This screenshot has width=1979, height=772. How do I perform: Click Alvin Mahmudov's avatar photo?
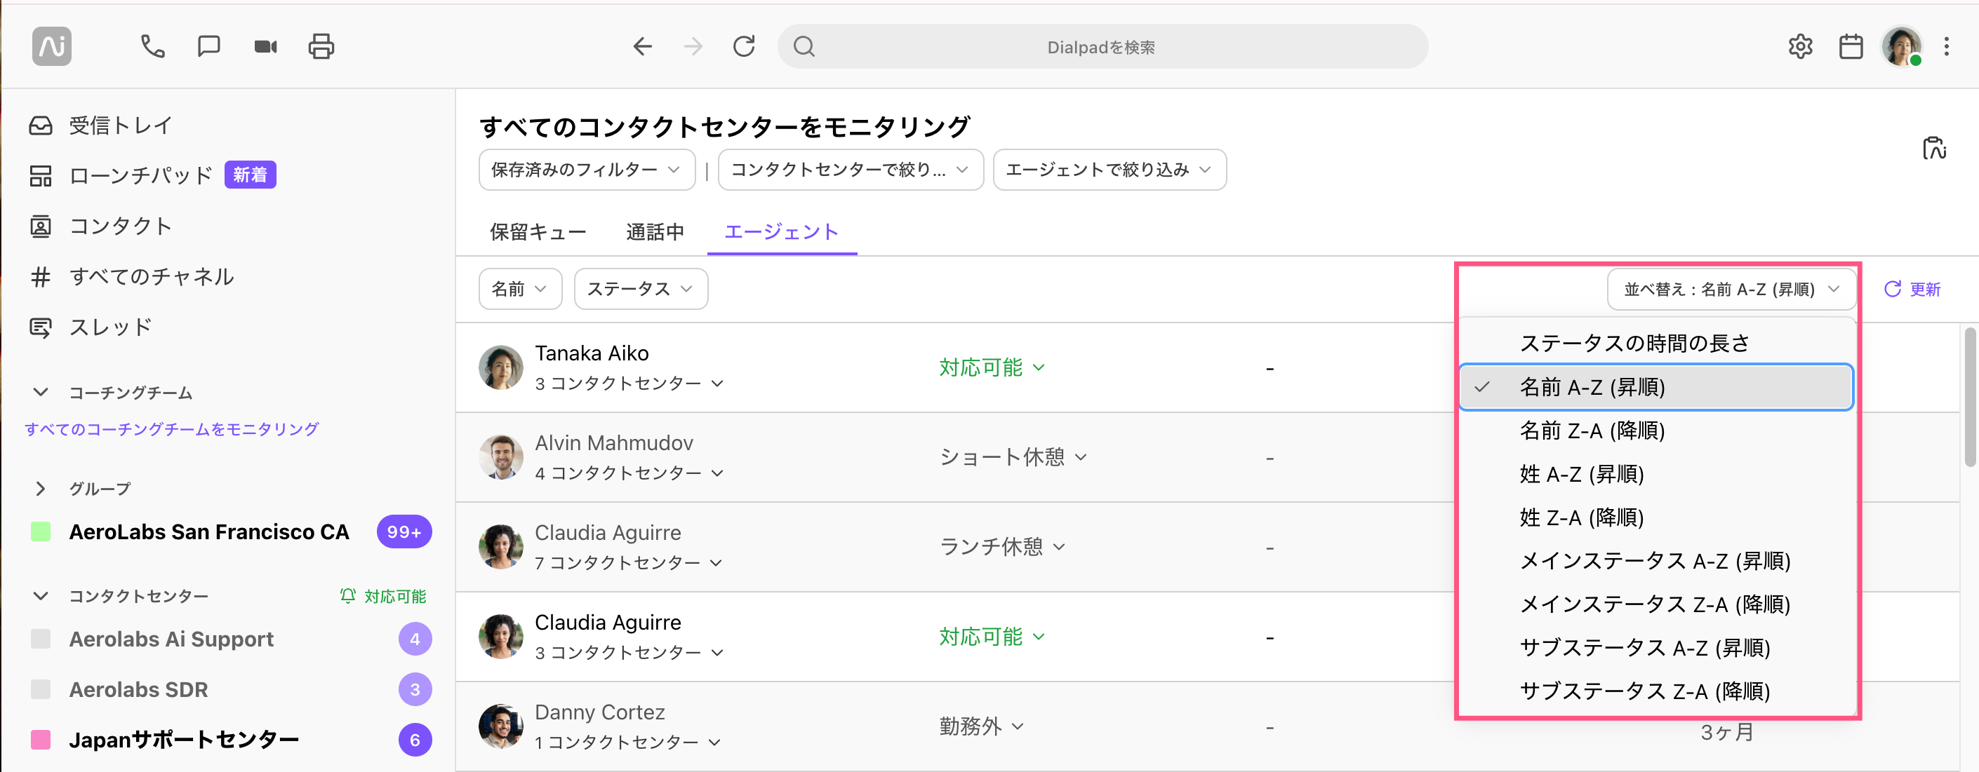coord(501,456)
